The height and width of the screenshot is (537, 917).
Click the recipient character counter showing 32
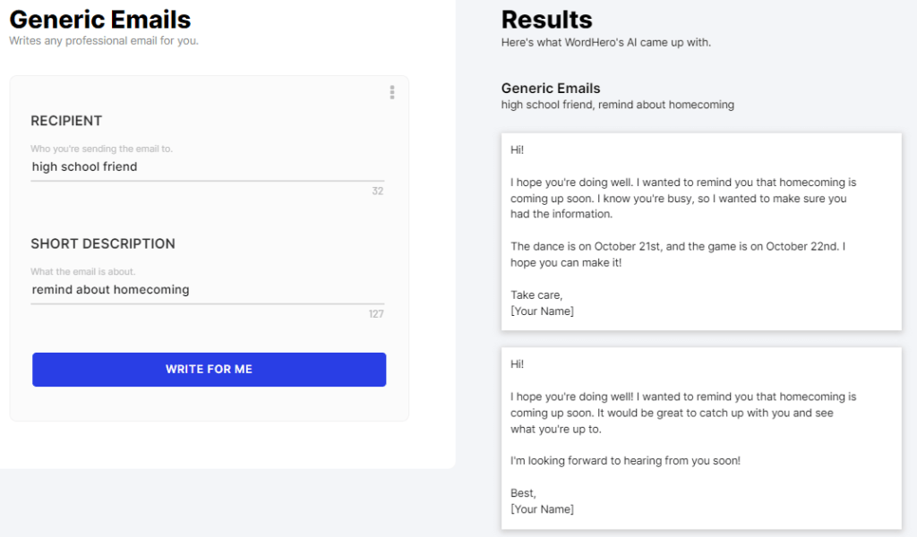coord(377,191)
